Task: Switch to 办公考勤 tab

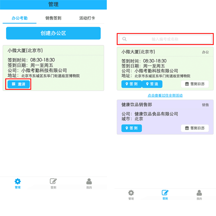Action: pos(19,18)
